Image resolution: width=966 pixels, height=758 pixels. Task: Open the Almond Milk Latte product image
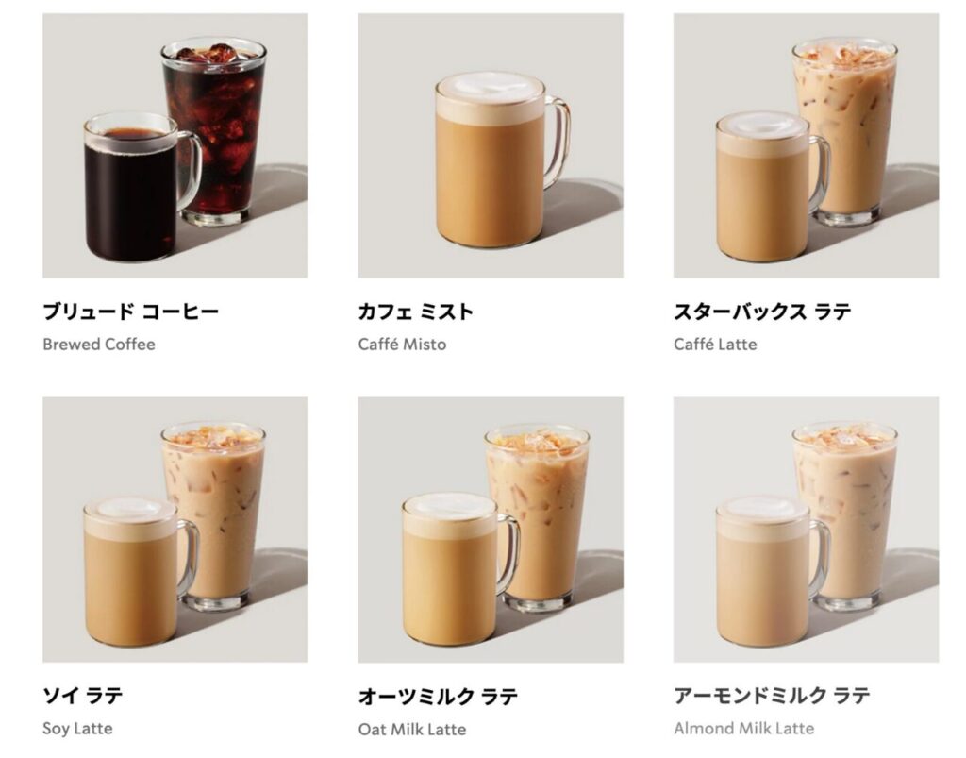point(806,530)
